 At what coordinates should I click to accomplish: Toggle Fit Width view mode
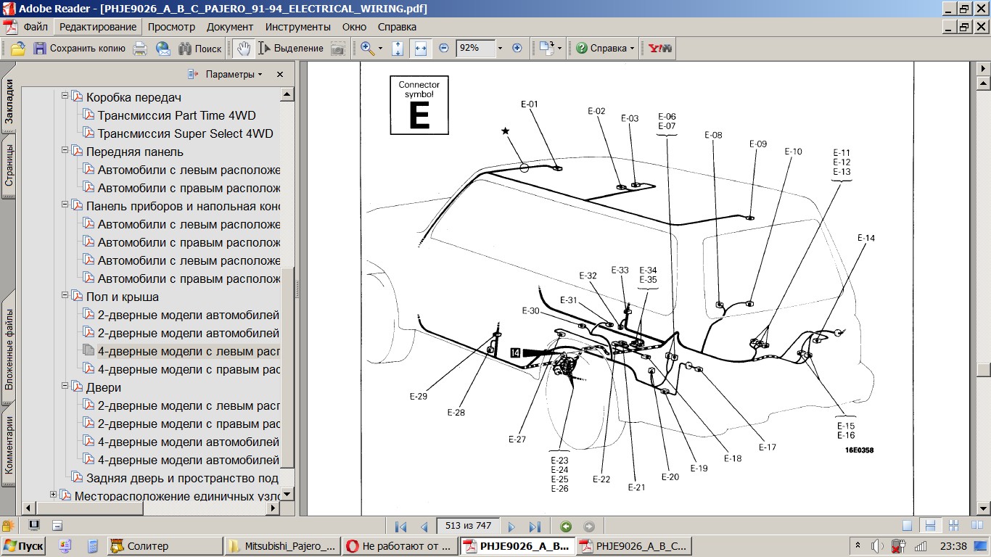point(420,49)
